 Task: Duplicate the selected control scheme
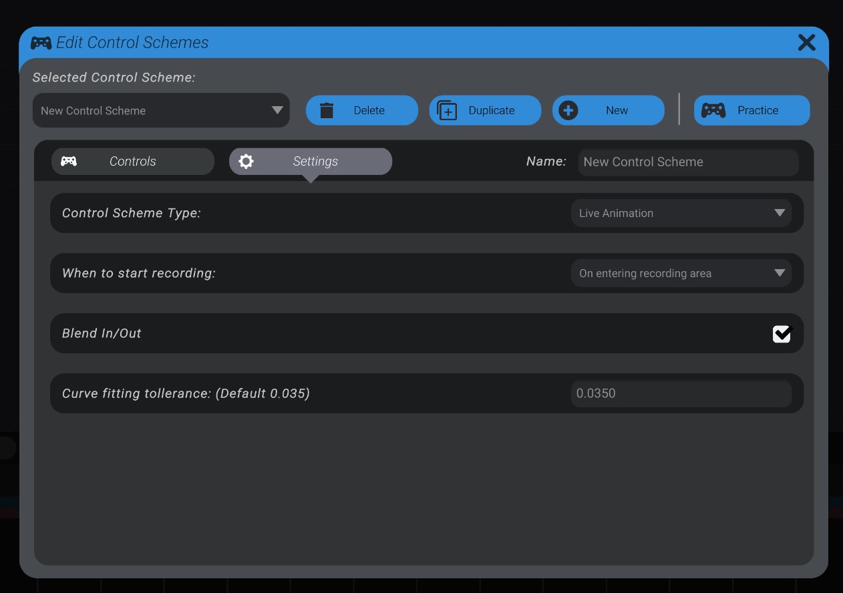(485, 110)
